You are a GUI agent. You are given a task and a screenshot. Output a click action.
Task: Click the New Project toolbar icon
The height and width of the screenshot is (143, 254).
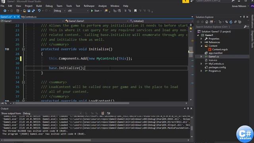coord(18,11)
